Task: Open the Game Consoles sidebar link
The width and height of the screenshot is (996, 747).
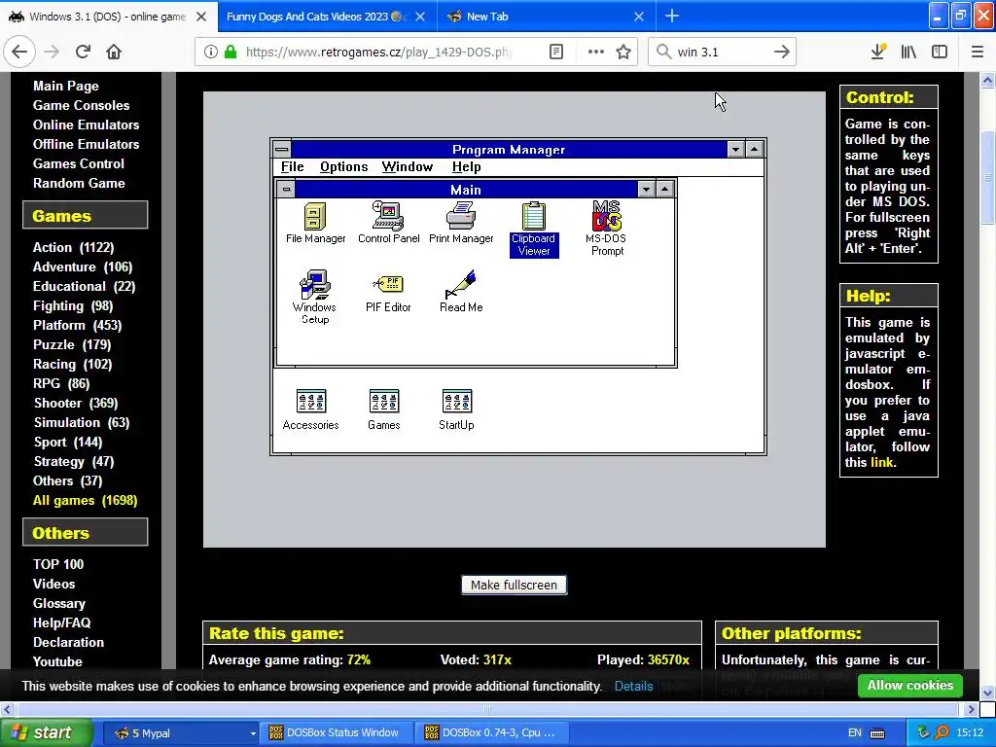Action: (x=82, y=105)
